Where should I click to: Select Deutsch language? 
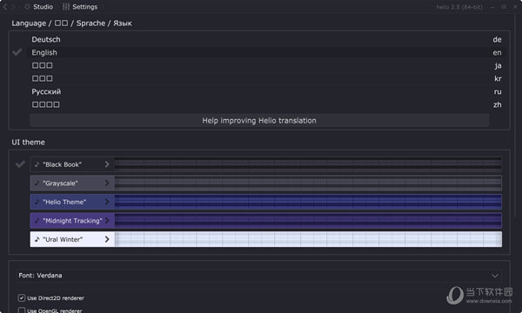pyautogui.click(x=266, y=40)
